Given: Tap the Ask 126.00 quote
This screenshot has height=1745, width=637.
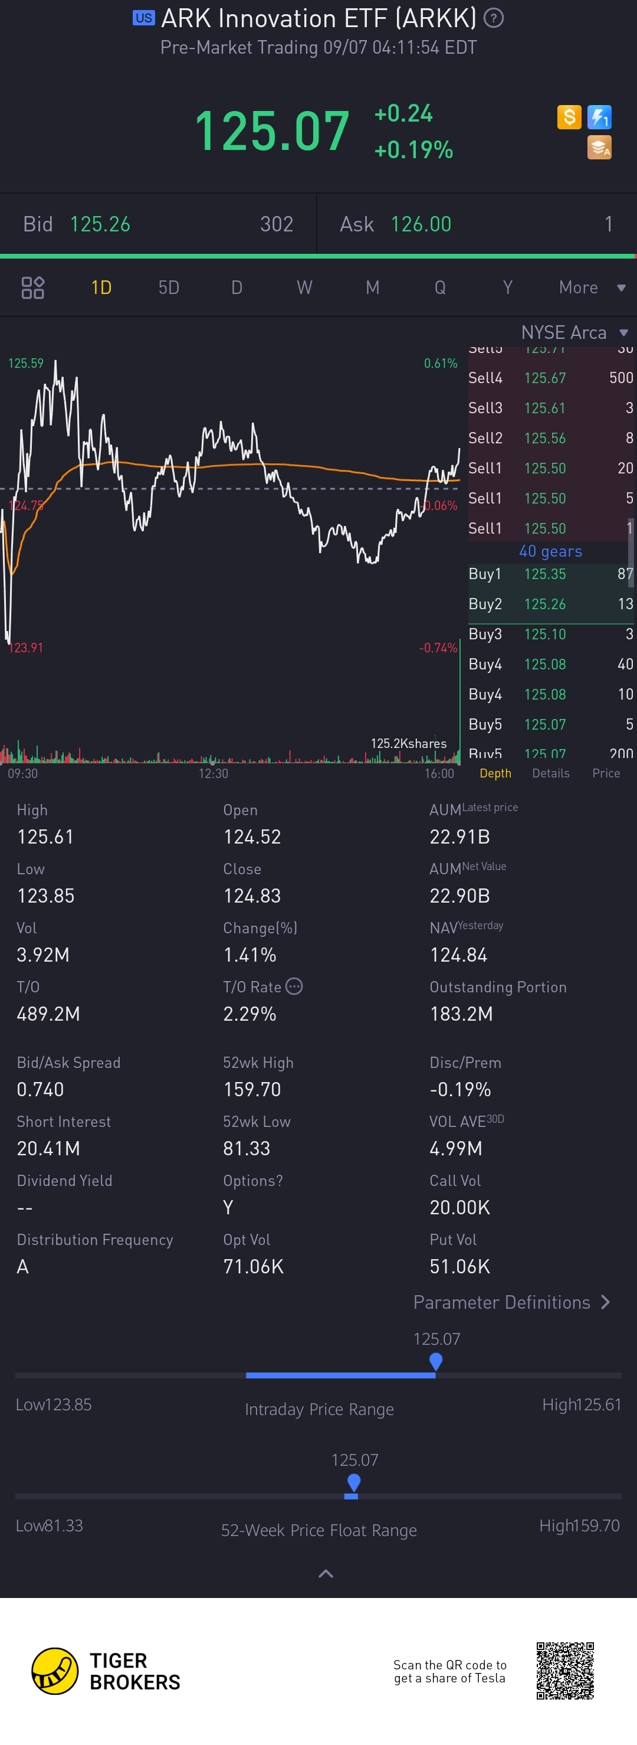Looking at the screenshot, I should tap(477, 224).
